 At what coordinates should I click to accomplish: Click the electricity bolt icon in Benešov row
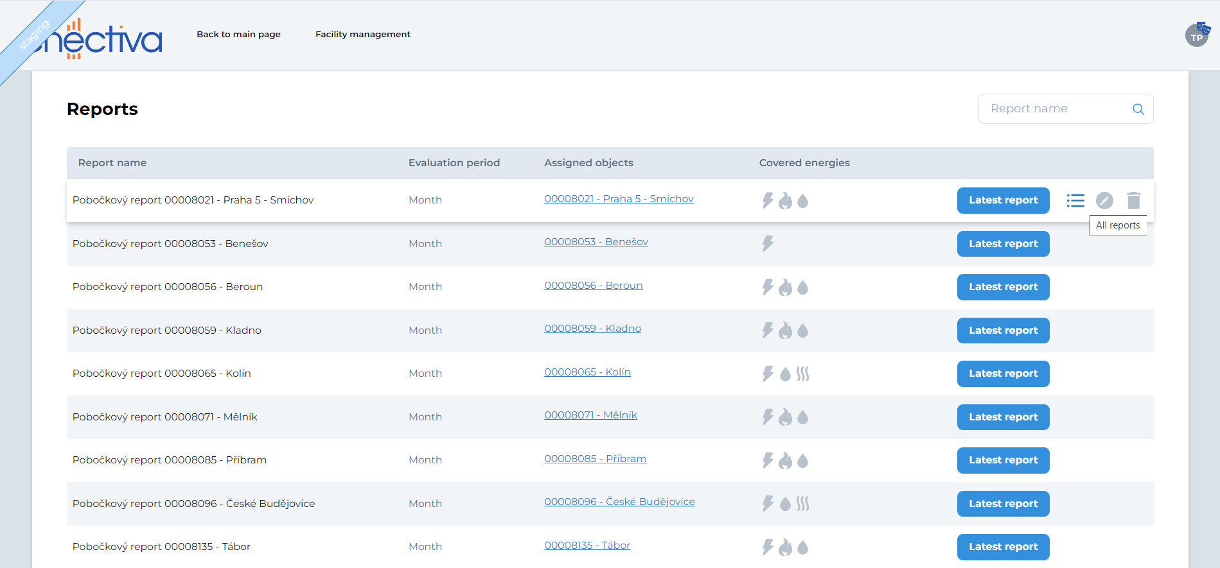point(768,244)
